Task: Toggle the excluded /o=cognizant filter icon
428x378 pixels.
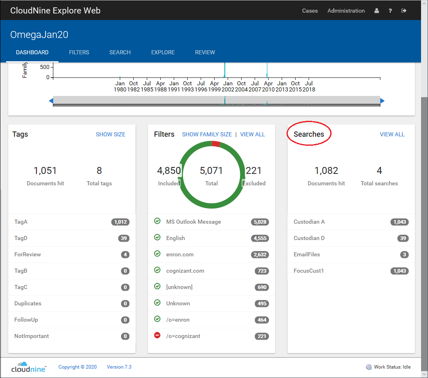Action: pos(157,335)
